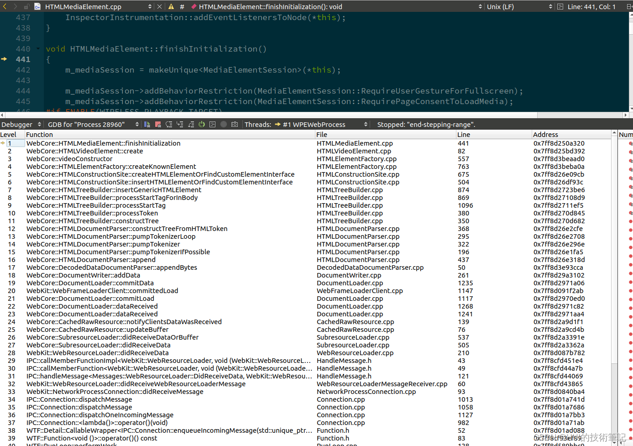Sort stack by Address column header
633x446 pixels.
(546, 134)
